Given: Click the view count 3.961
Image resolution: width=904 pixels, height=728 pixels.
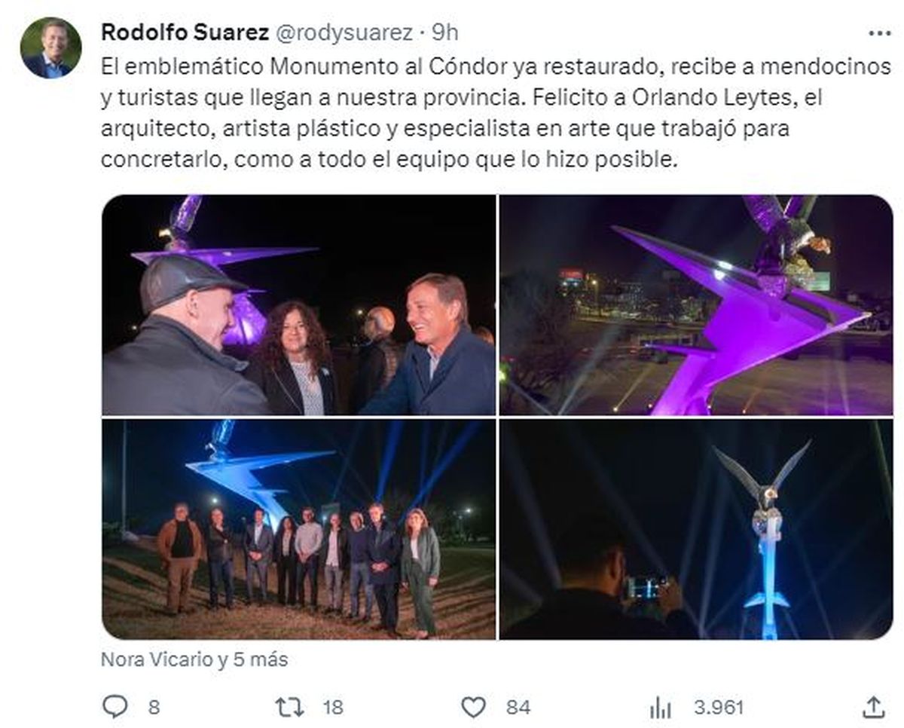Looking at the screenshot, I should 719,707.
